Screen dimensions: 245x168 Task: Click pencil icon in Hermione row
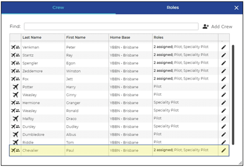(x=223, y=103)
